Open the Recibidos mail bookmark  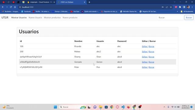pyautogui.click(x=10, y=12)
